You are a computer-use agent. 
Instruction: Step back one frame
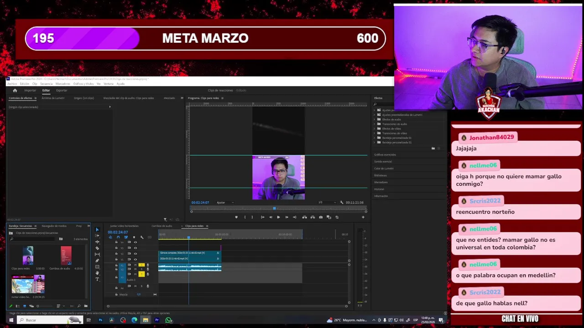pyautogui.click(x=271, y=217)
